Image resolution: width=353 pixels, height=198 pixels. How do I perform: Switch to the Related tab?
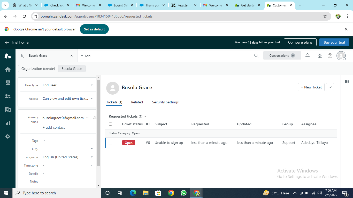(x=137, y=102)
